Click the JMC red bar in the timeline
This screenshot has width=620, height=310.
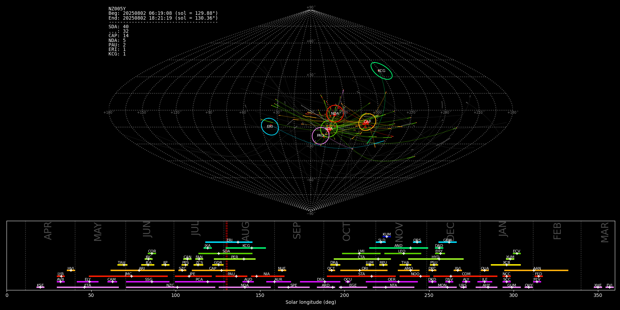point(128,276)
